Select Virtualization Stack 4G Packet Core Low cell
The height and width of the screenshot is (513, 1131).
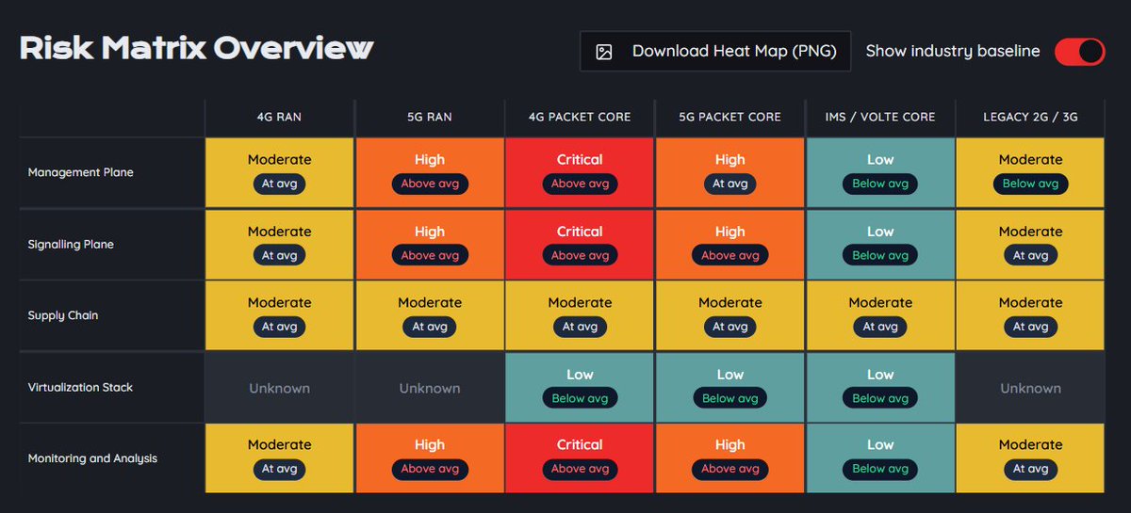580,387
